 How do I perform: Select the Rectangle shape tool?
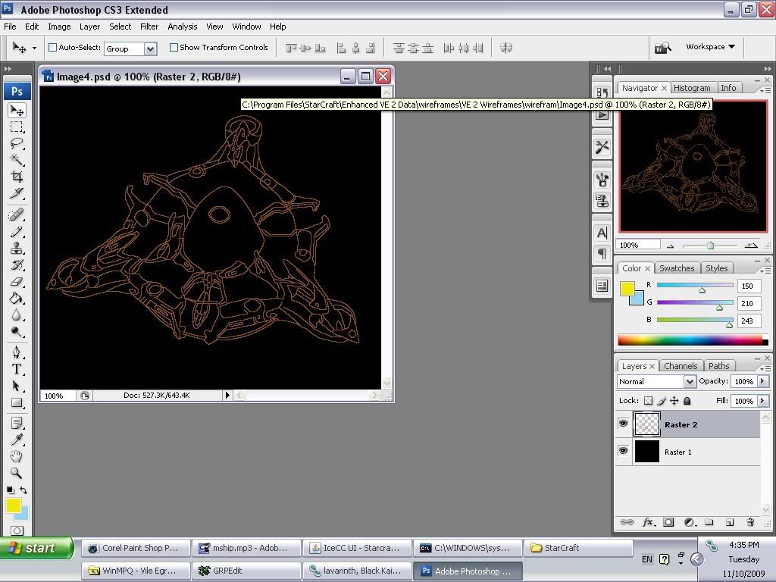coord(17,403)
